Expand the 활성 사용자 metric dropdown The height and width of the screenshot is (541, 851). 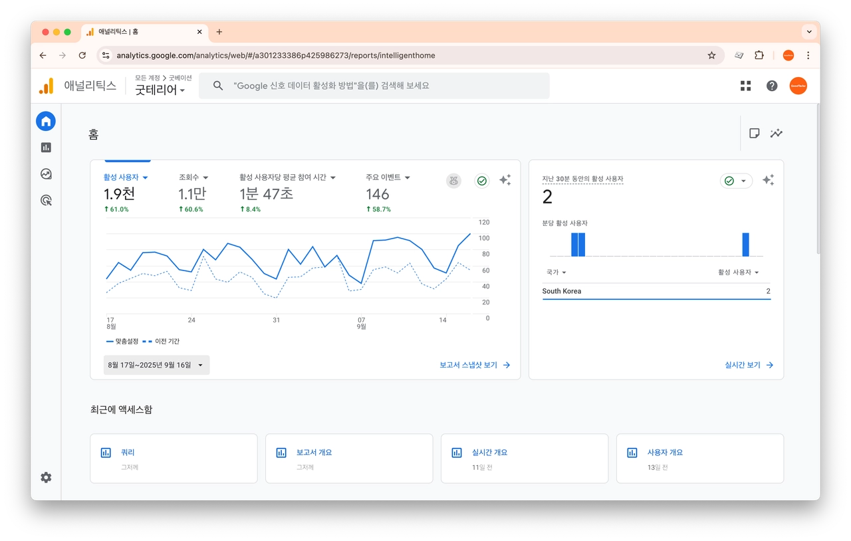(x=126, y=177)
